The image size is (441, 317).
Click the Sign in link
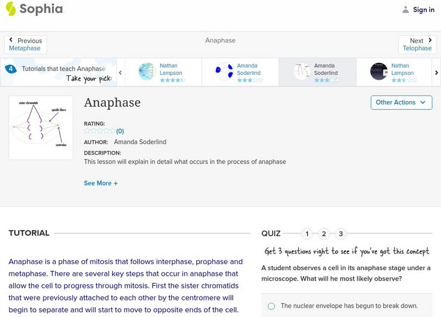[x=423, y=9]
